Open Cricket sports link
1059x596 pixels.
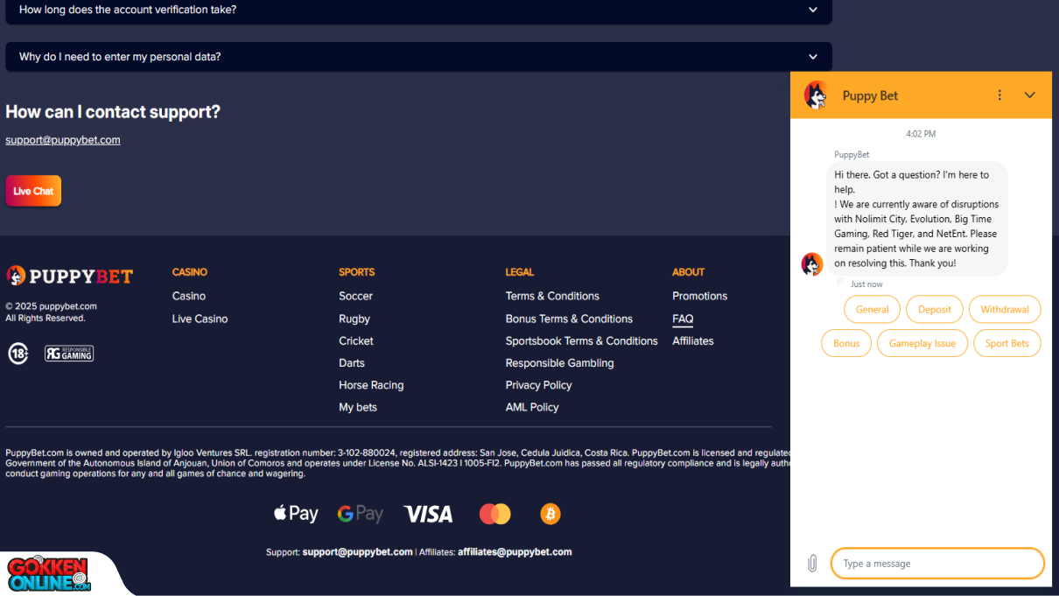(356, 340)
